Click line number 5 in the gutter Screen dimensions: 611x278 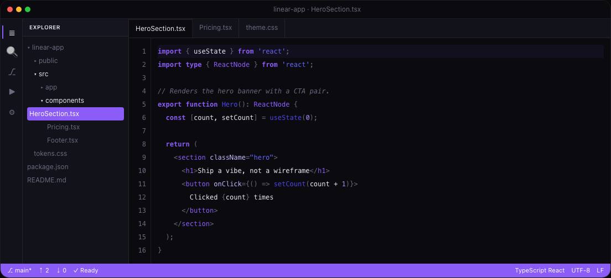[x=144, y=104]
